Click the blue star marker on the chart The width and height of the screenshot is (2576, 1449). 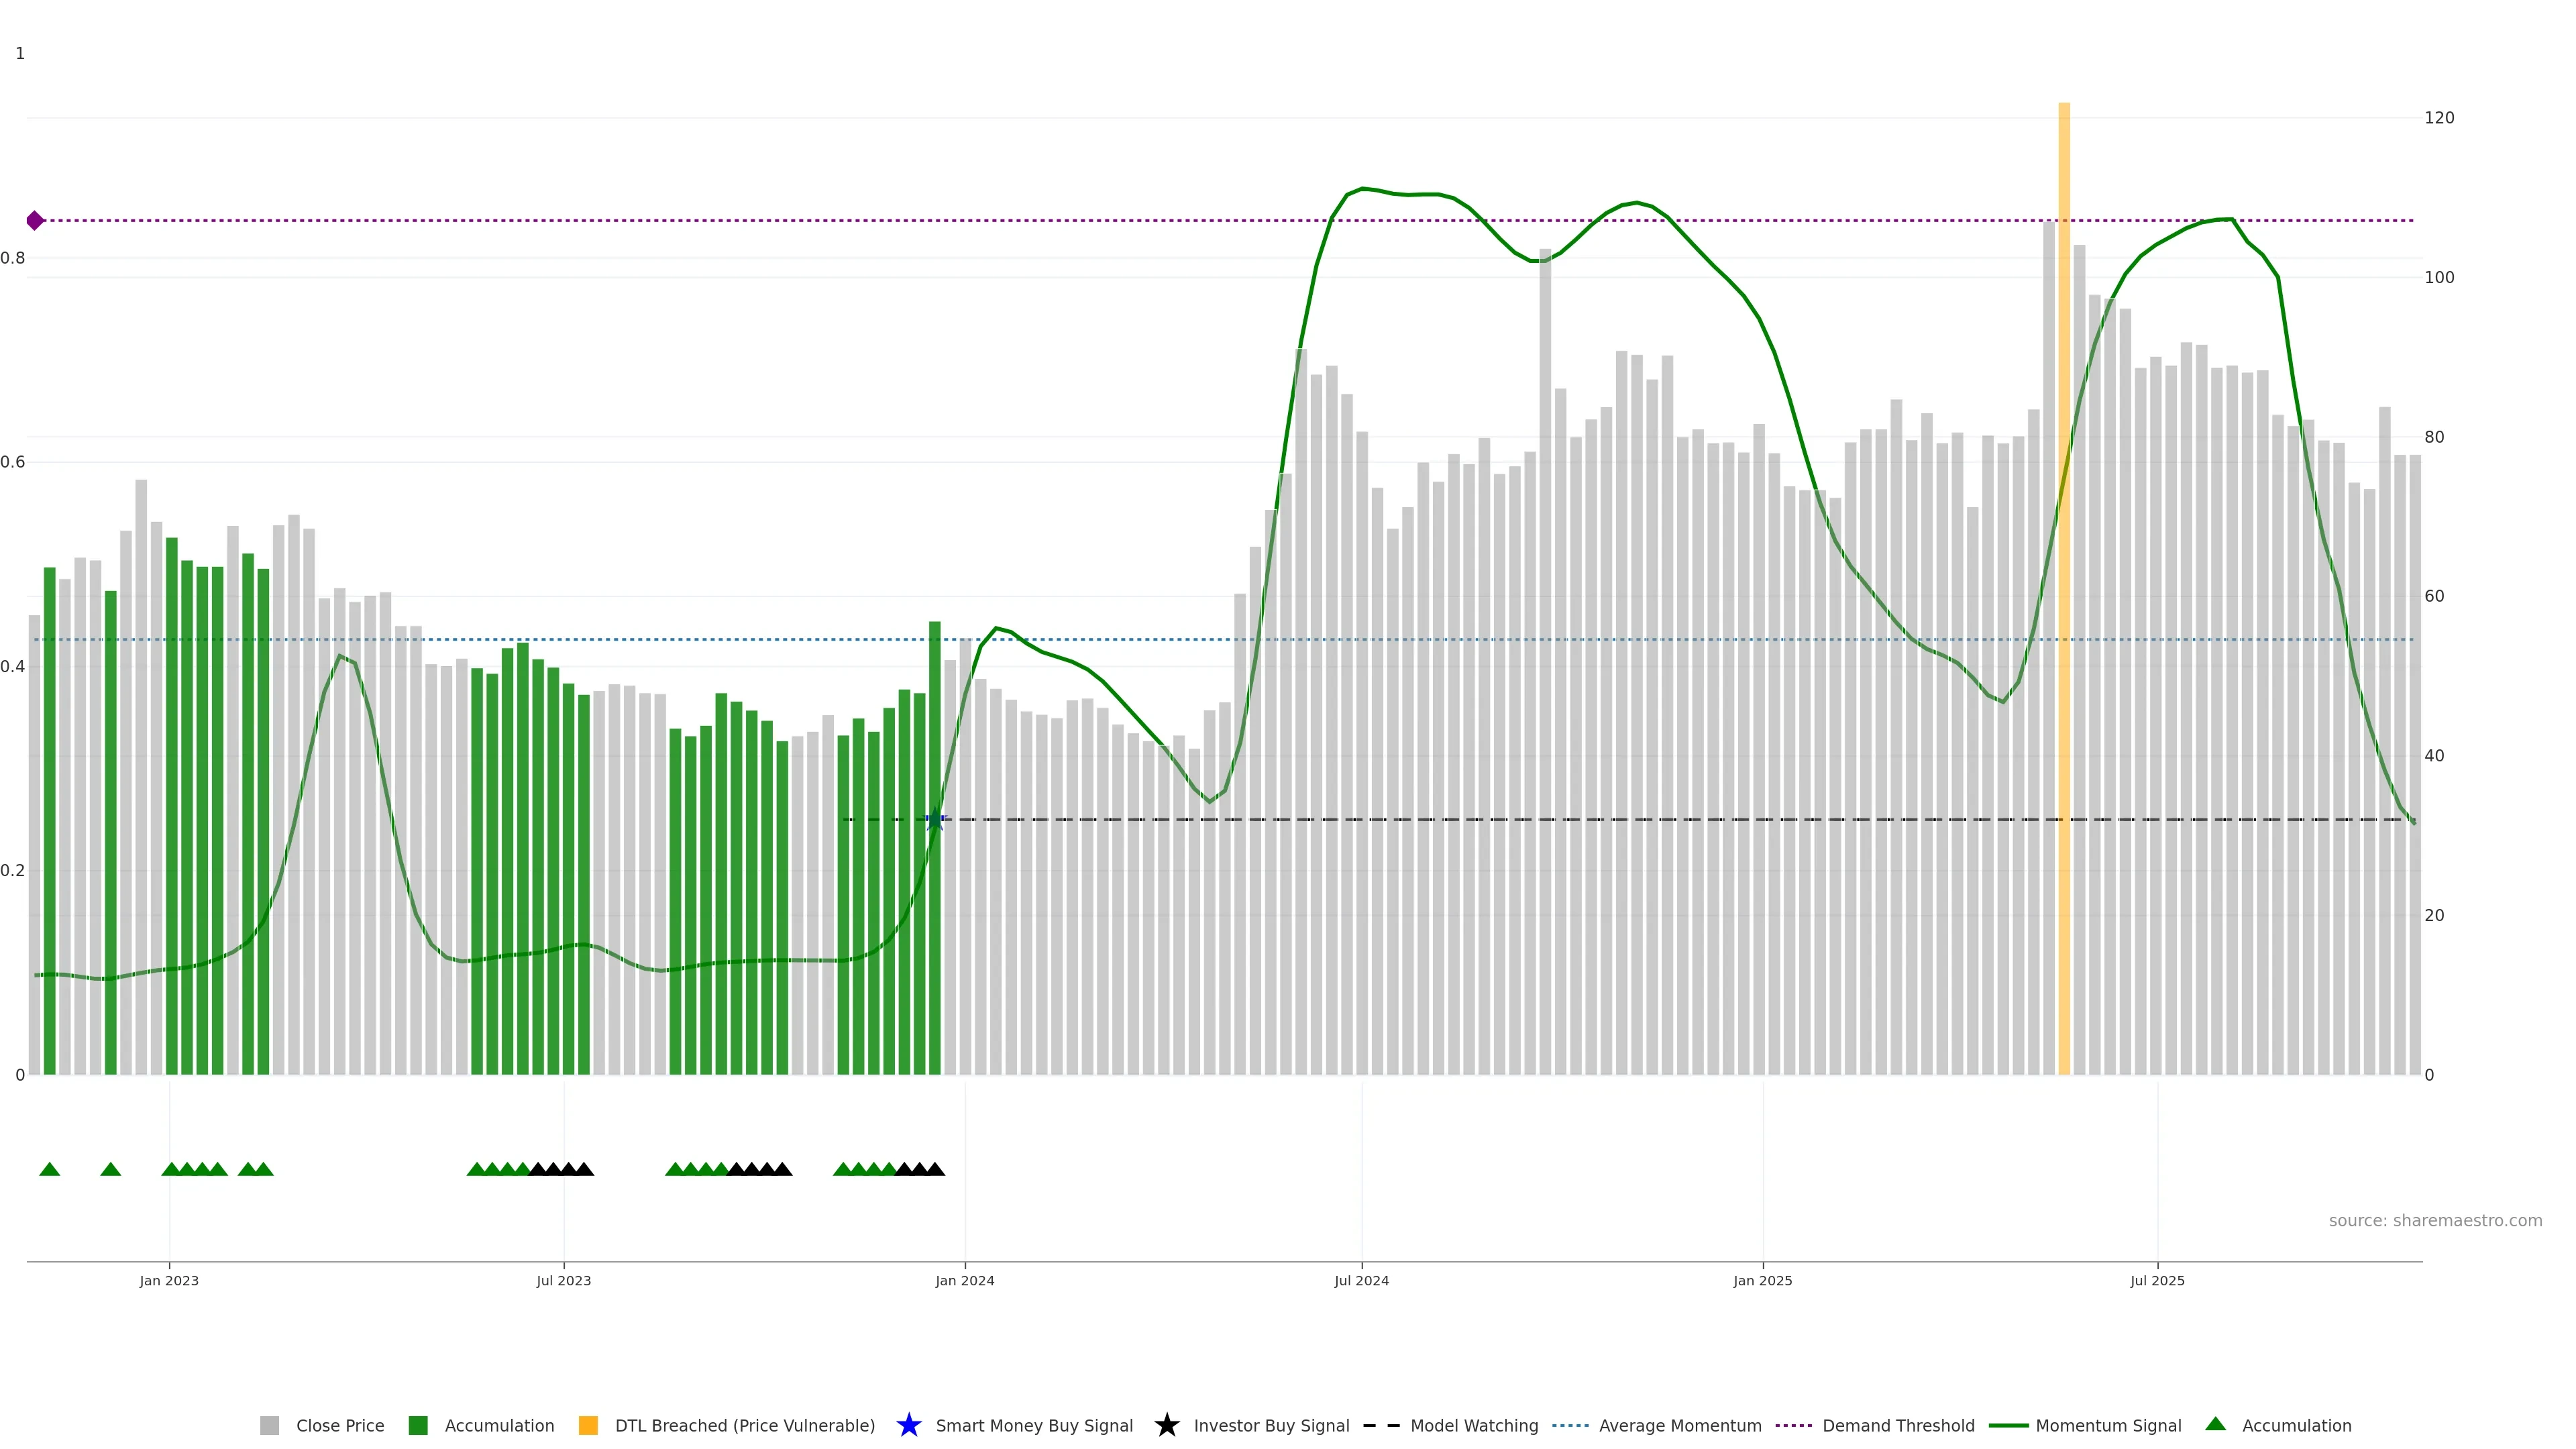(x=936, y=820)
